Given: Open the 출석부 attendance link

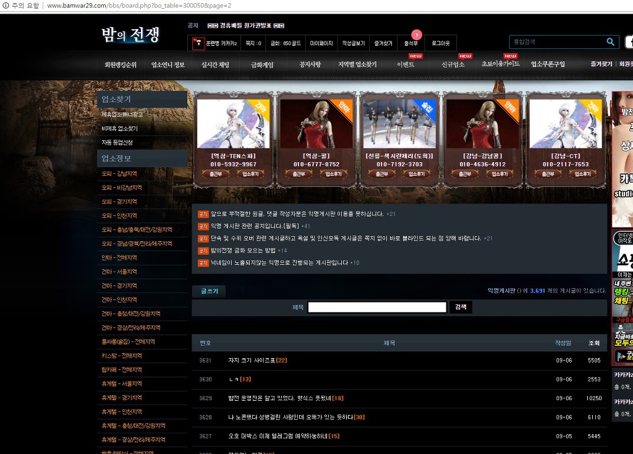Looking at the screenshot, I should pos(410,43).
